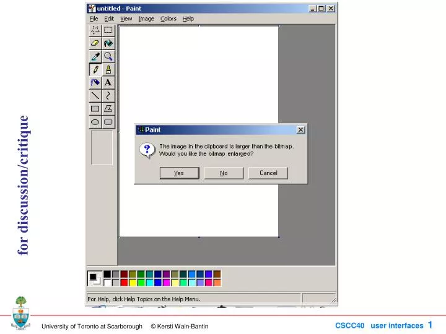Click the "CSCC40 user interfaces" footer text
Viewport: 446px width, 334px height.
(379, 325)
